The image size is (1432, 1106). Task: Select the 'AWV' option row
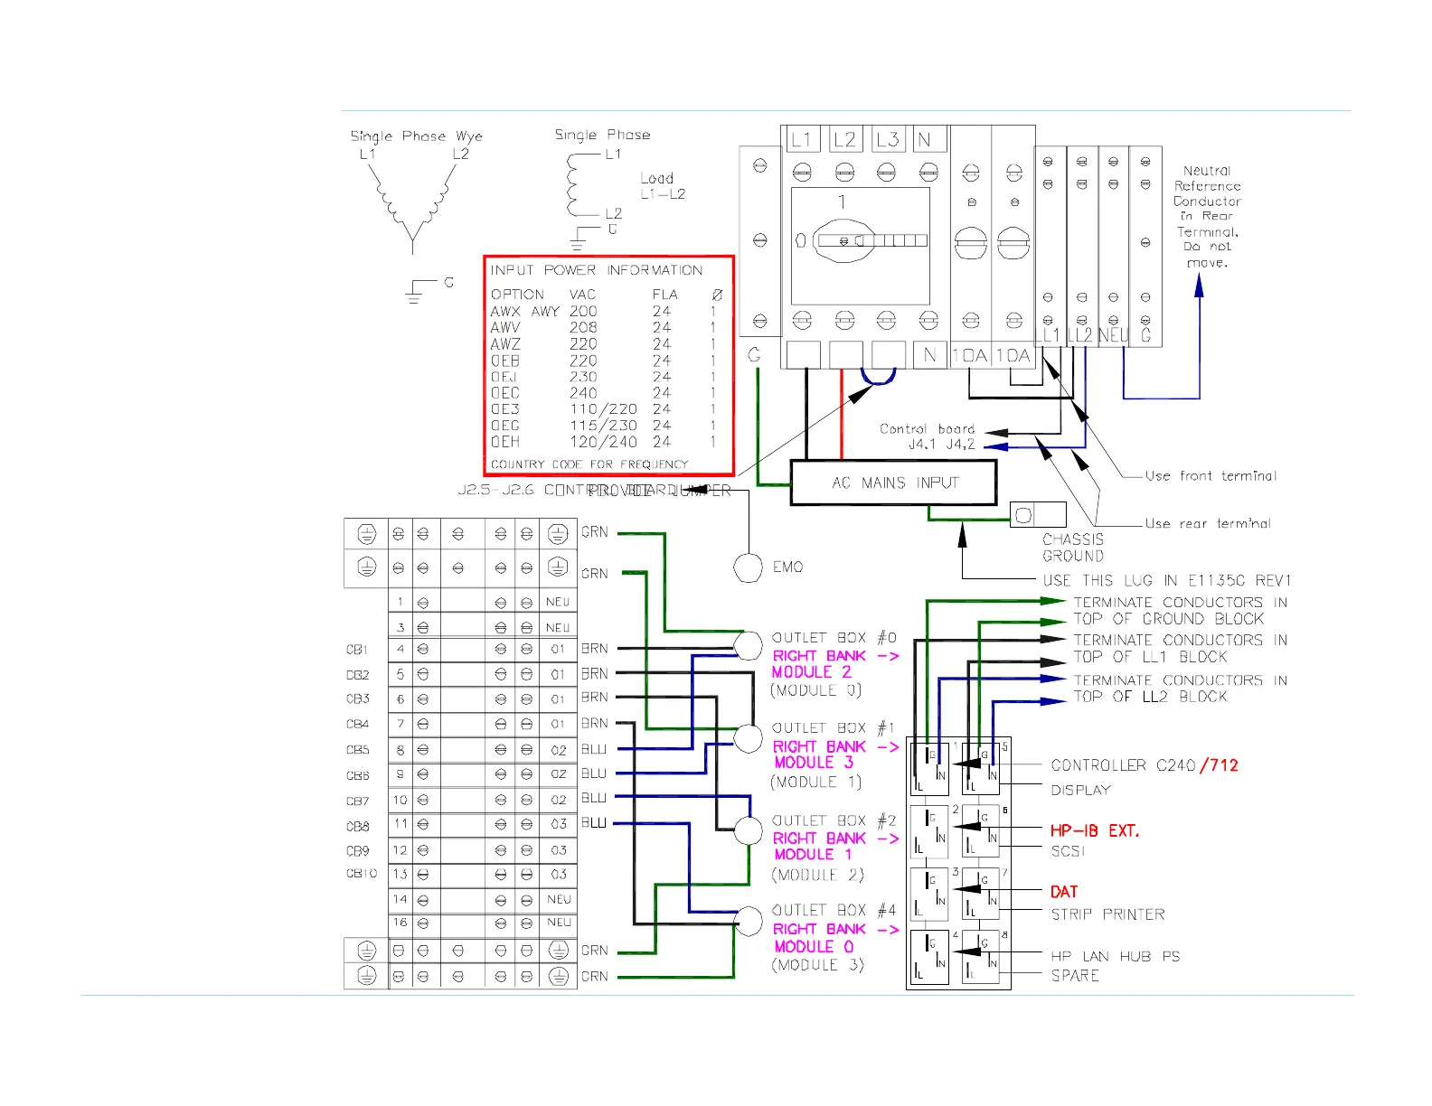tap(604, 327)
